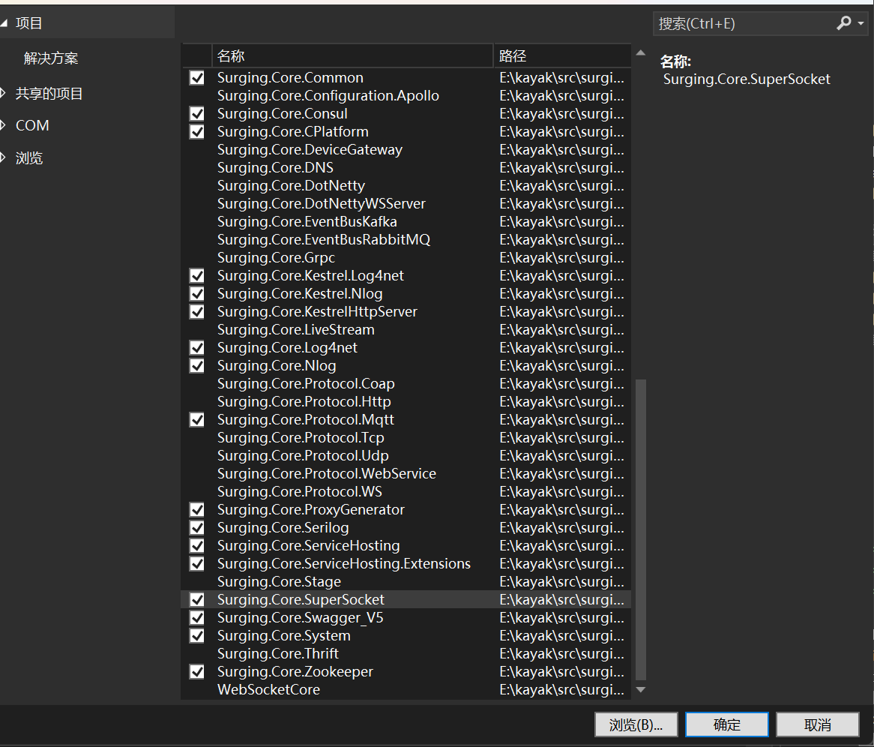Uncheck Surging.Core.Kestrel.Nlog checkbox
This screenshot has width=874, height=747.
point(196,293)
